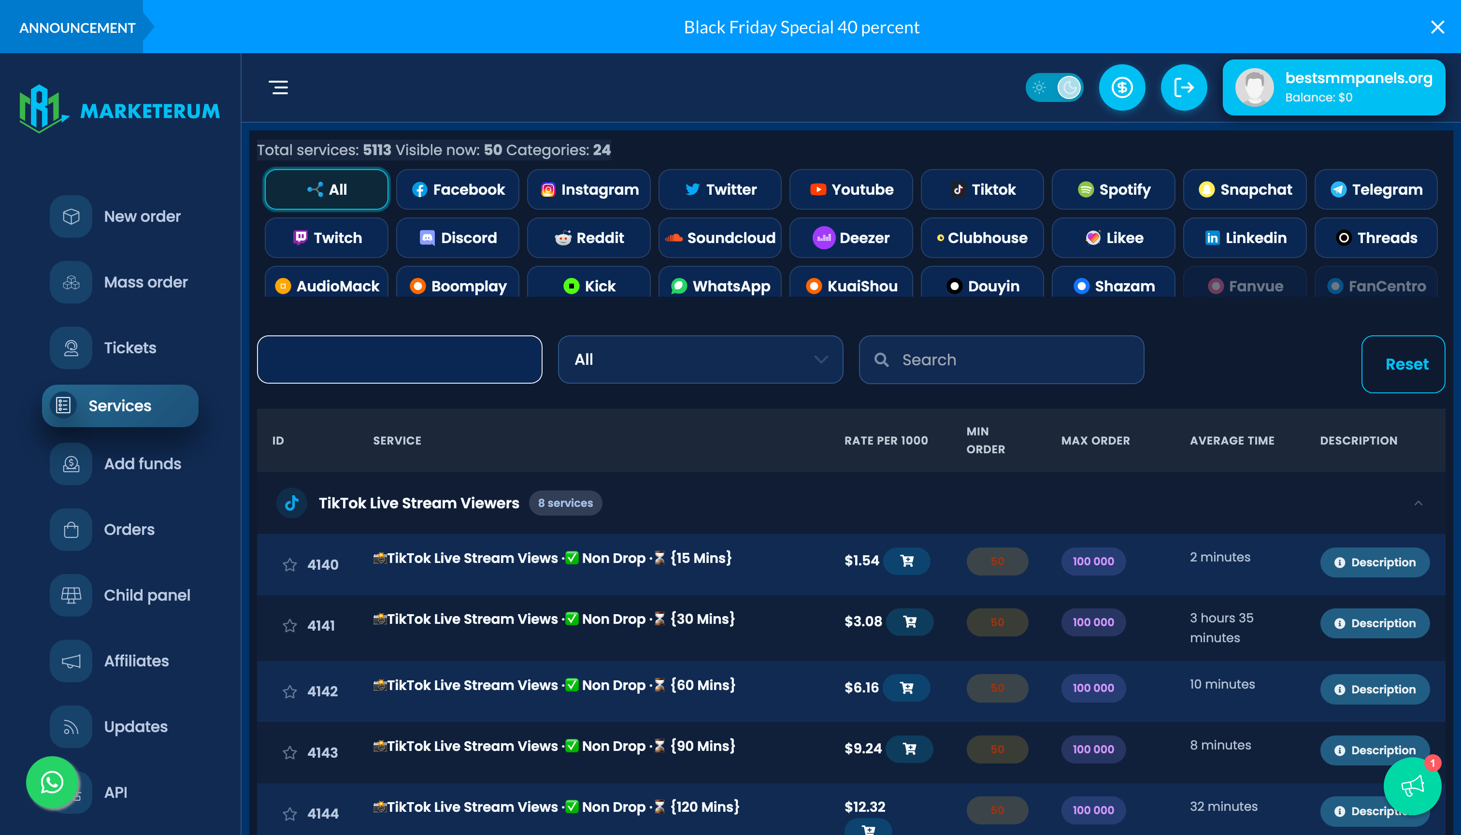Click cart icon for service 4142
Screen dimensions: 1461x835
pos(906,688)
